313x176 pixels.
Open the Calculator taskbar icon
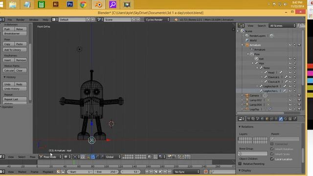coord(41,4)
